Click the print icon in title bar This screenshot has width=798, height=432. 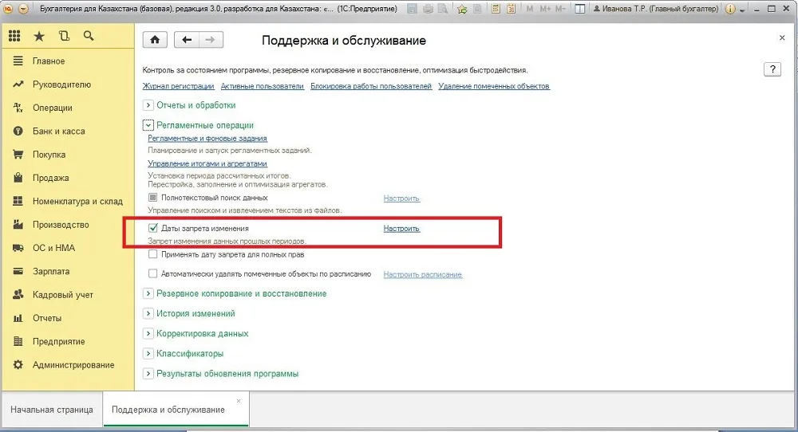(429, 9)
